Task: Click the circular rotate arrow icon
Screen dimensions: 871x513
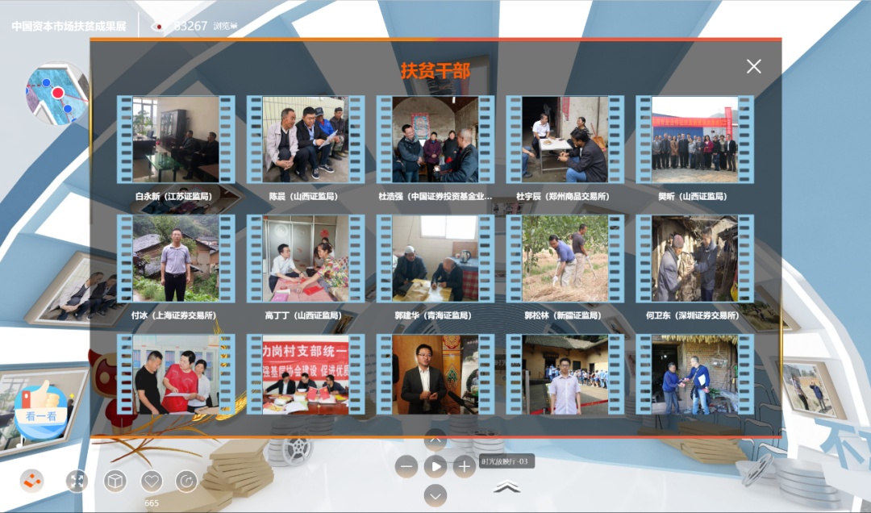Action: click(x=186, y=481)
